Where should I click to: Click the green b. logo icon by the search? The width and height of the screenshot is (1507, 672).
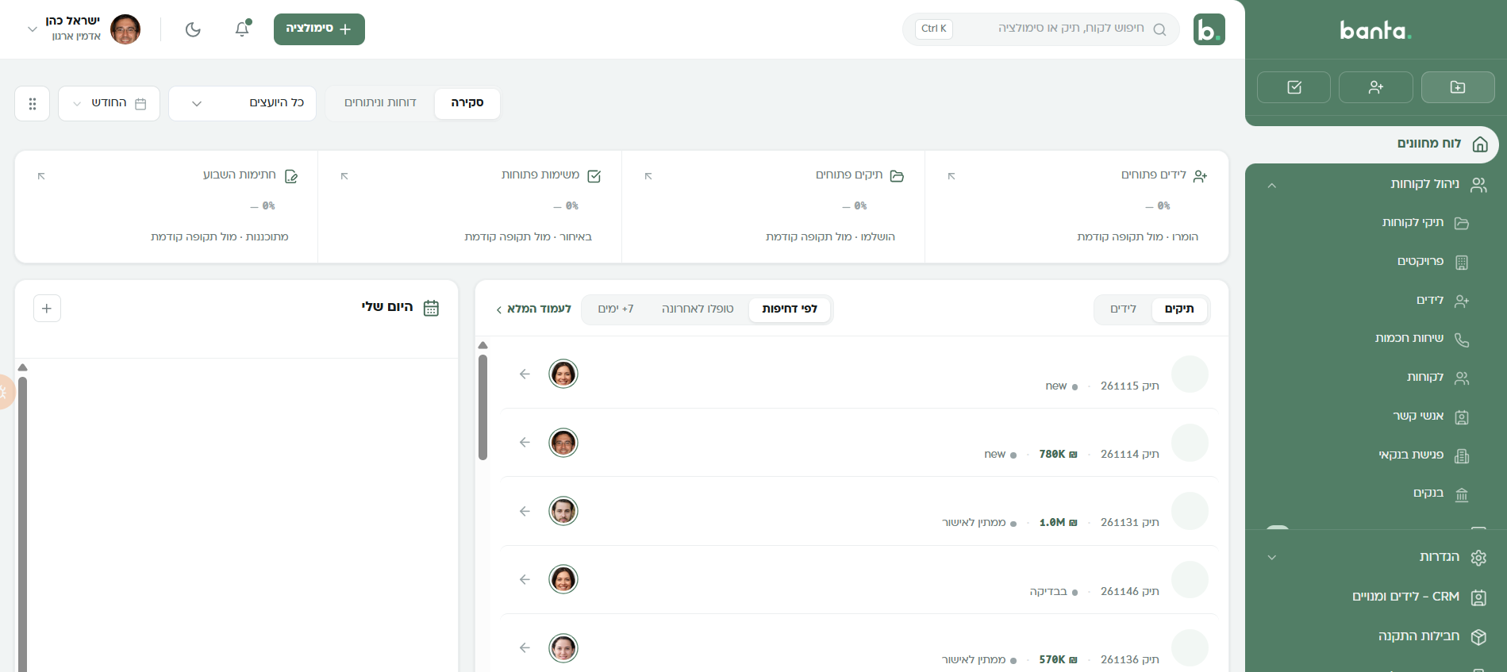pyautogui.click(x=1209, y=29)
